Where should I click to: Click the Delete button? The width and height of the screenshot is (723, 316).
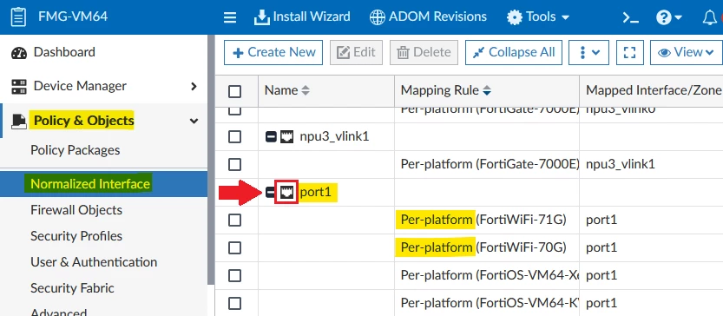(x=424, y=53)
